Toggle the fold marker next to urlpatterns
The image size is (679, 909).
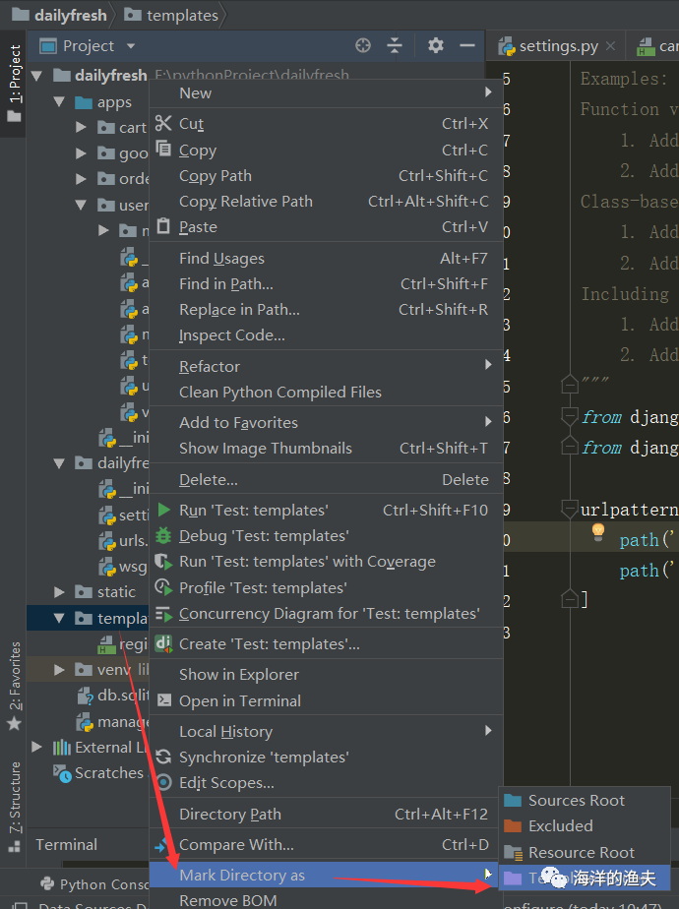click(x=570, y=509)
